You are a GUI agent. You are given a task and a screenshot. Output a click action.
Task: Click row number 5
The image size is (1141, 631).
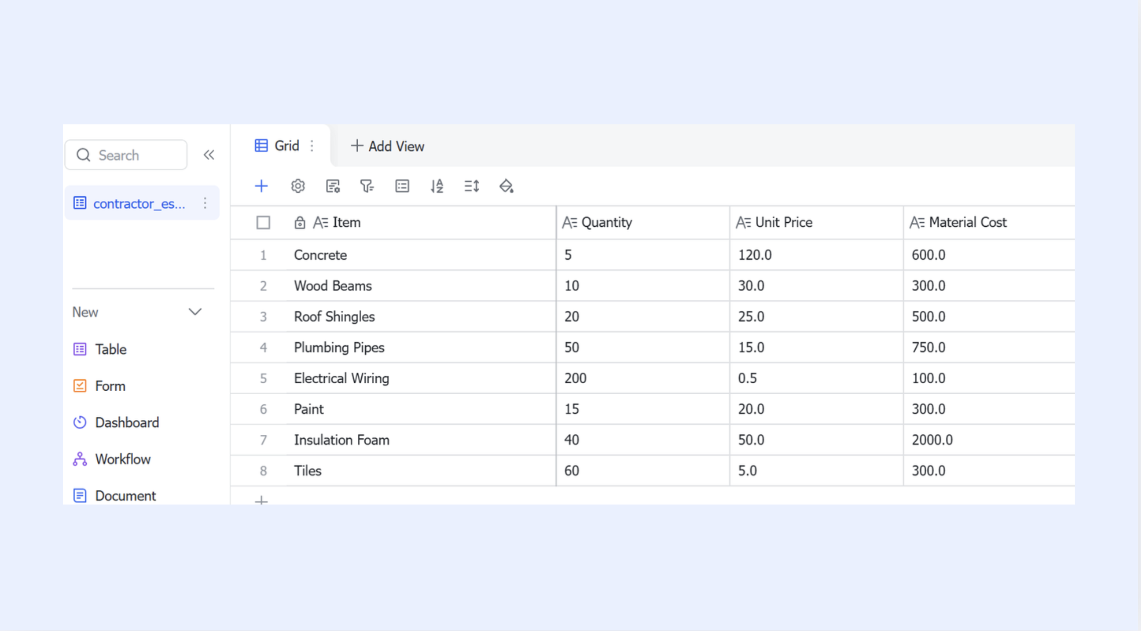[263, 379]
